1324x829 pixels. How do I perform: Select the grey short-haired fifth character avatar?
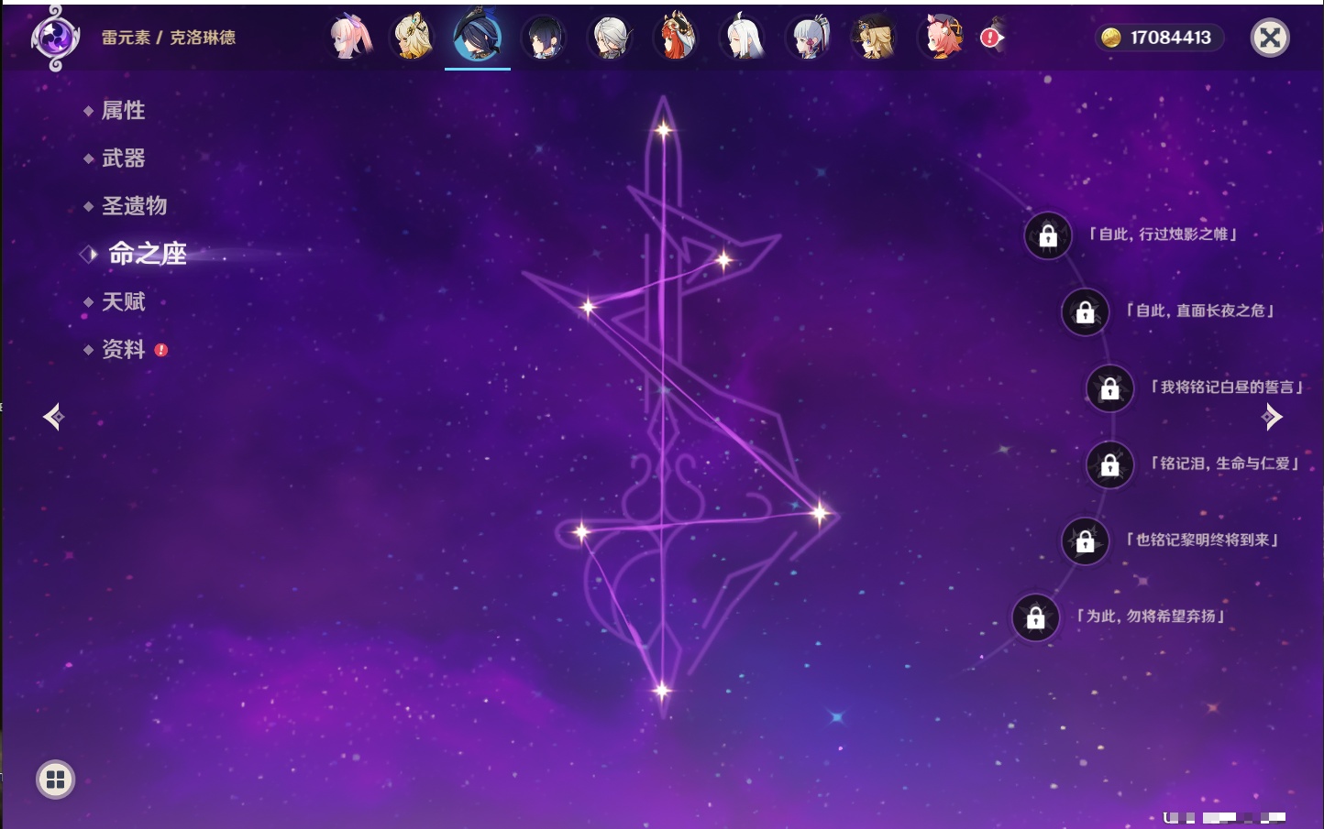tap(610, 38)
